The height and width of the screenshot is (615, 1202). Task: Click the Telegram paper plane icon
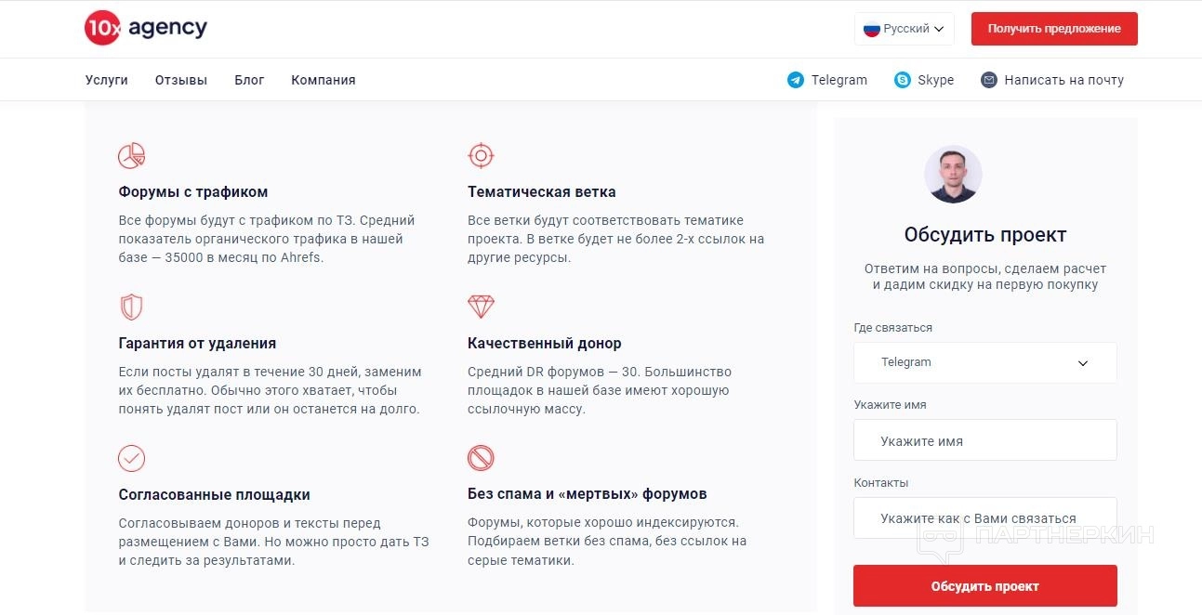tap(796, 80)
